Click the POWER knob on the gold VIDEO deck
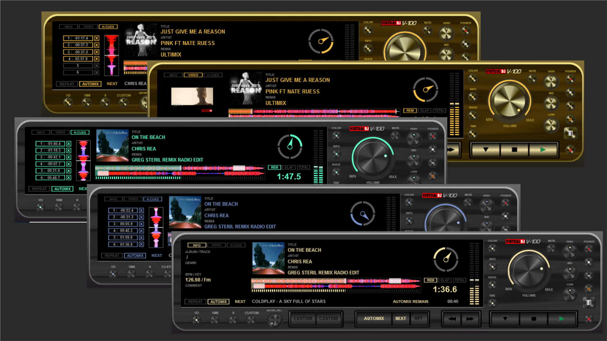 point(570,79)
